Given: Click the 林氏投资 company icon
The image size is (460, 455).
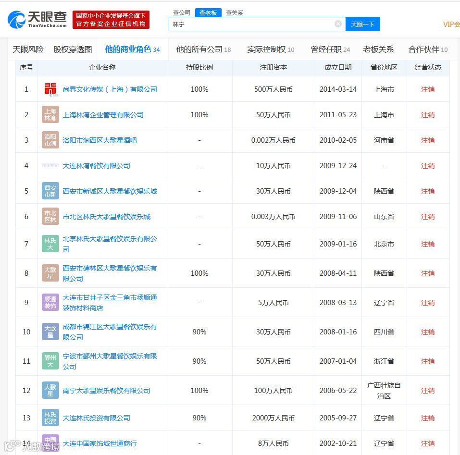Looking at the screenshot, I should 50,418.
